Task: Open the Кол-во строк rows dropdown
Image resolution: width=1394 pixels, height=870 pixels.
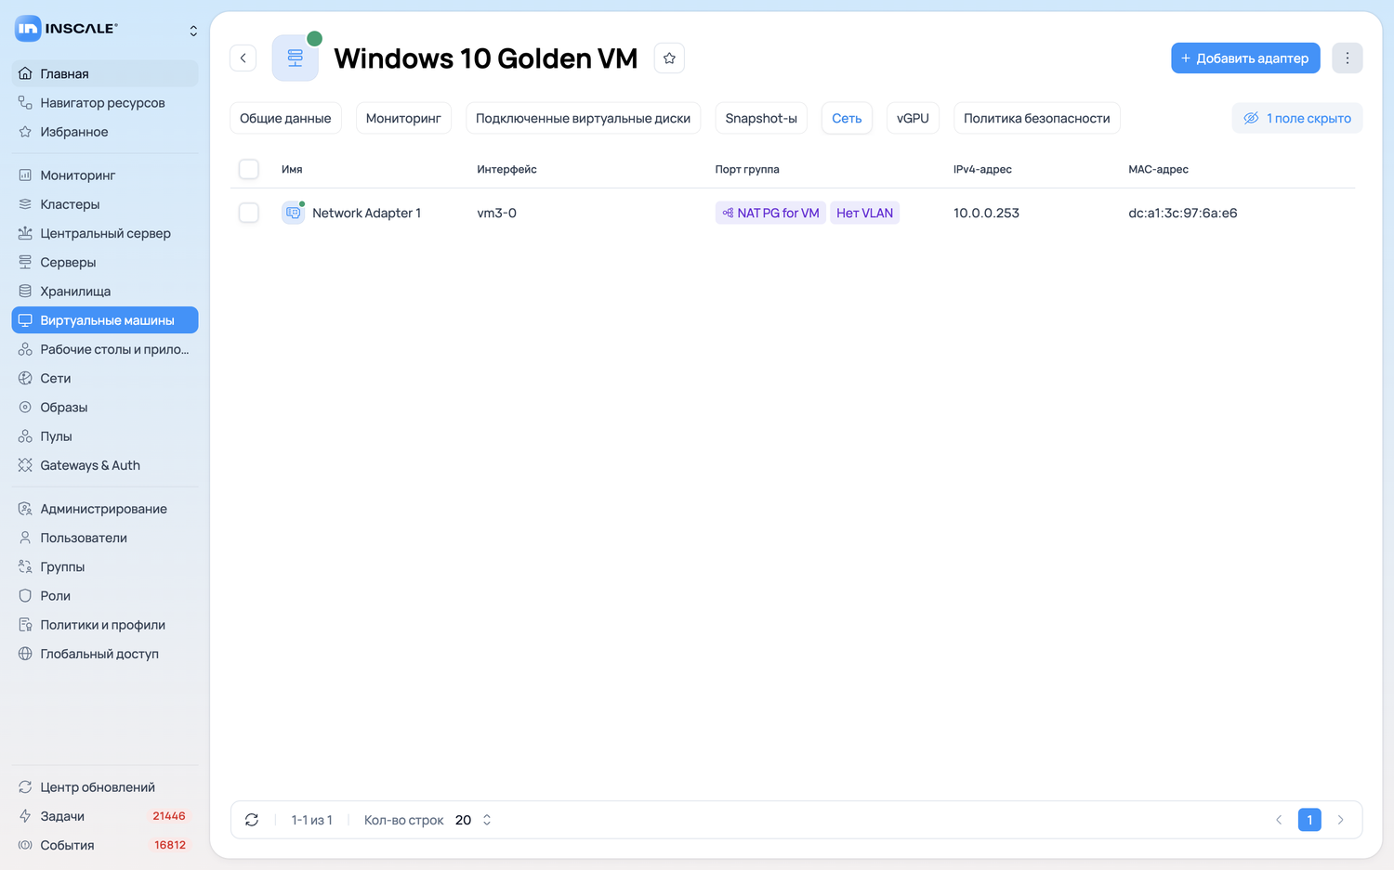Action: (473, 820)
